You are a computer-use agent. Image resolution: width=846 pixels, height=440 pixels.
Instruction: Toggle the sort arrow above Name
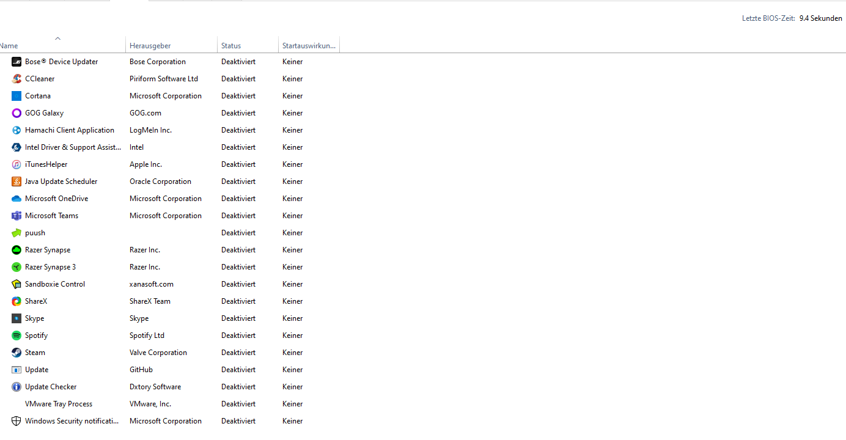[x=57, y=38]
